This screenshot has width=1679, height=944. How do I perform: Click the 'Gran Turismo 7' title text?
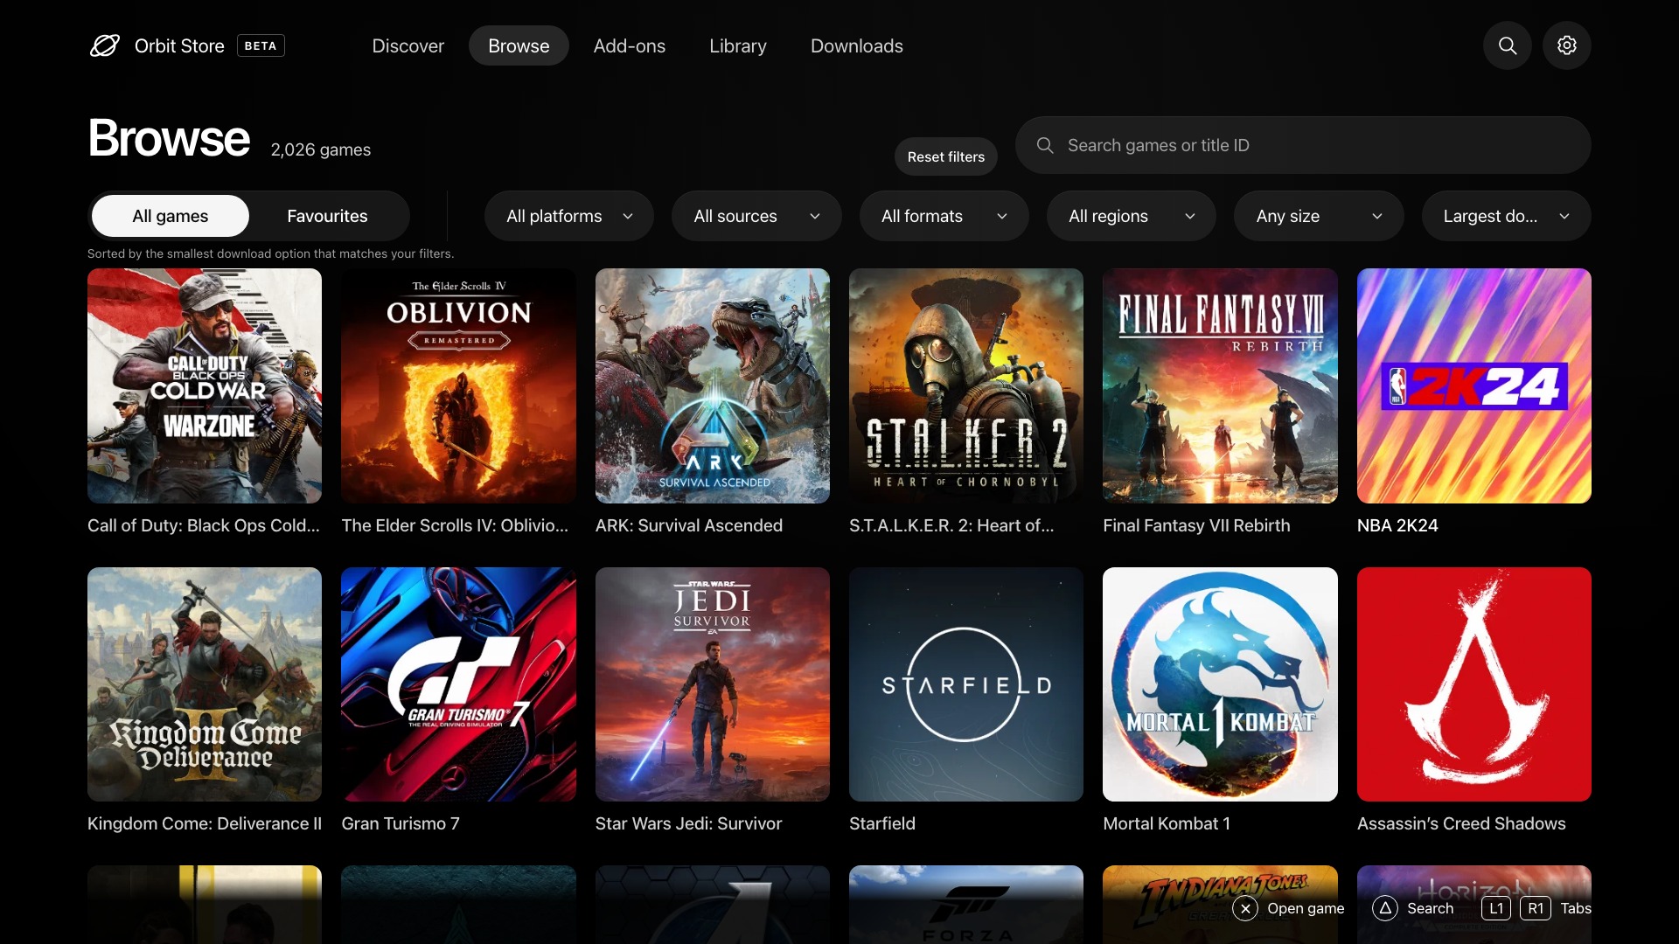[x=401, y=823]
